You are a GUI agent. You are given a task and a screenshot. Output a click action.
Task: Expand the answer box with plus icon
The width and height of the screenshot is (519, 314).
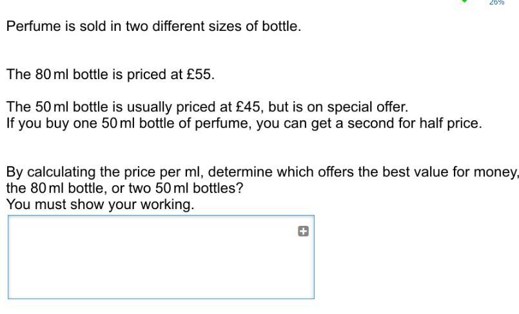(x=303, y=231)
